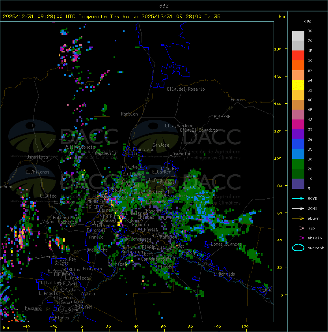328x332 pixels.
Task: Click the 'La_Carrera' map label
Action: [44, 257]
